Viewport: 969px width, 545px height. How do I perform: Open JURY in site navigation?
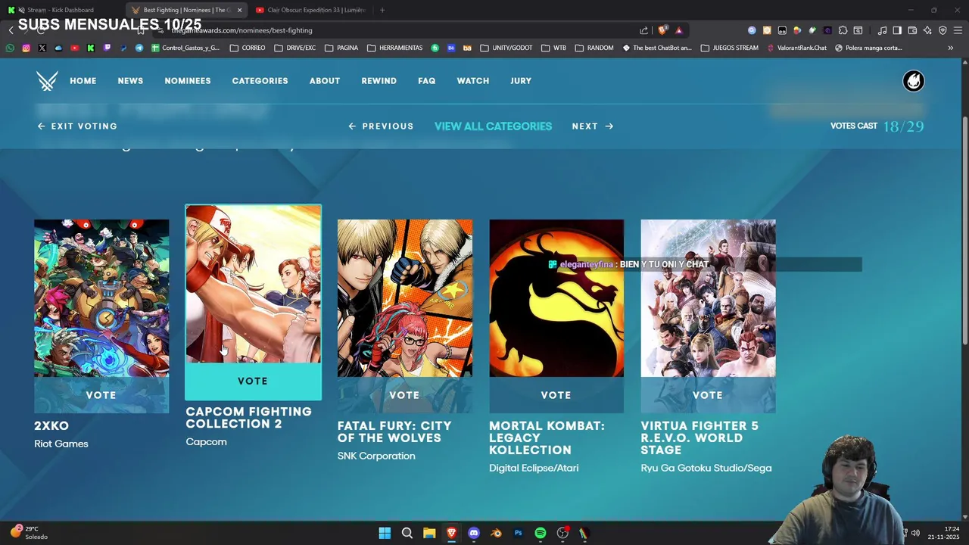(521, 81)
